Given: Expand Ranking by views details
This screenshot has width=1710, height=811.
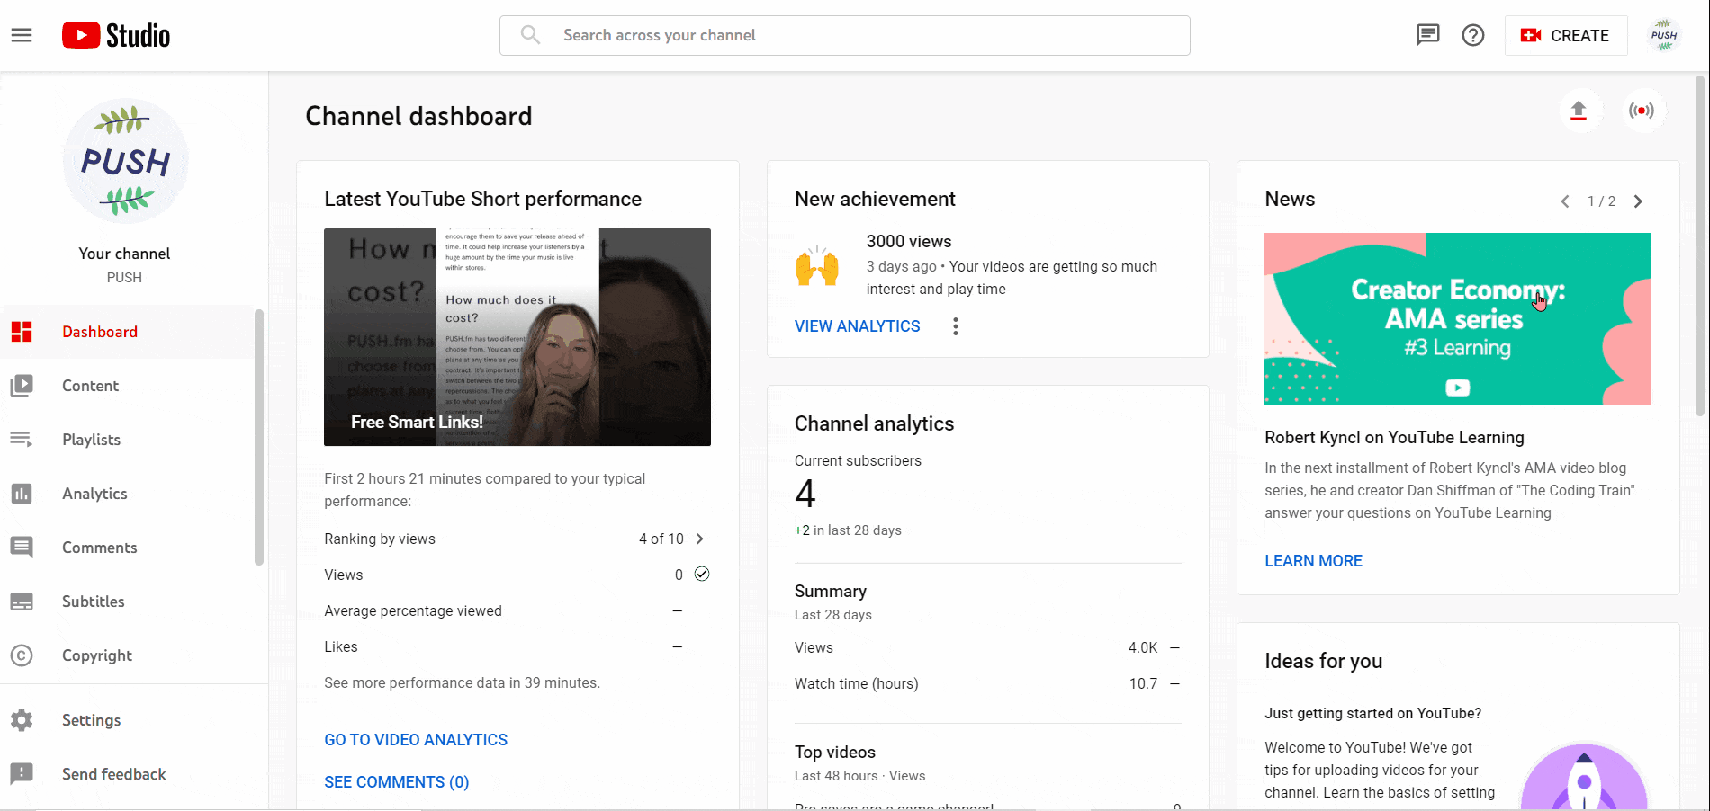Looking at the screenshot, I should pos(700,538).
